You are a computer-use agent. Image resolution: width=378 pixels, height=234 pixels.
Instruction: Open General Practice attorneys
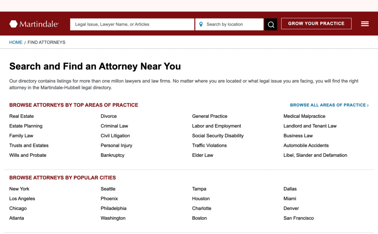pos(210,116)
